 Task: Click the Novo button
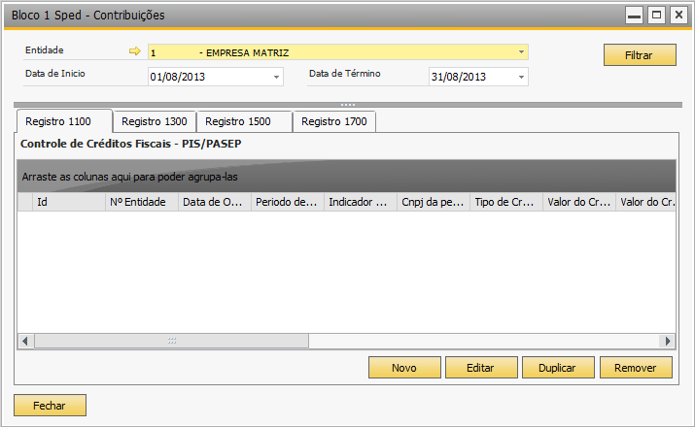[x=404, y=368]
